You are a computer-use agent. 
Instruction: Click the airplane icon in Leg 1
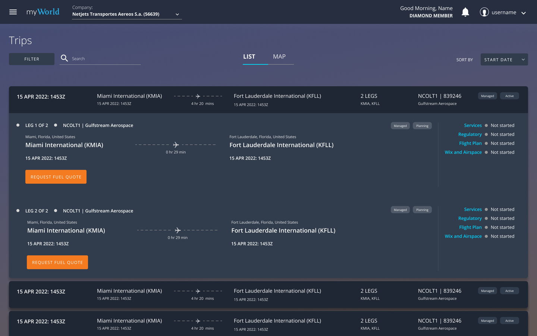tap(176, 144)
